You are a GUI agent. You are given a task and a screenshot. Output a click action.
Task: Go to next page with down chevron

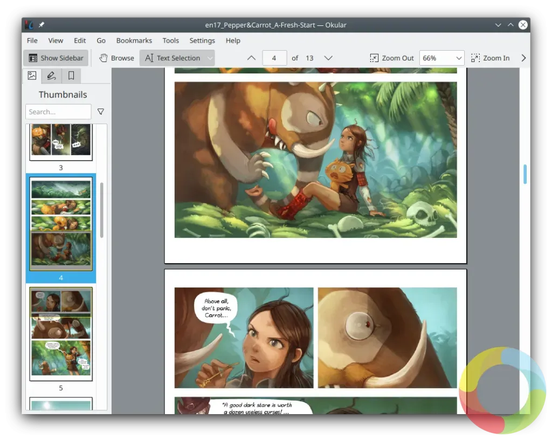click(x=328, y=58)
